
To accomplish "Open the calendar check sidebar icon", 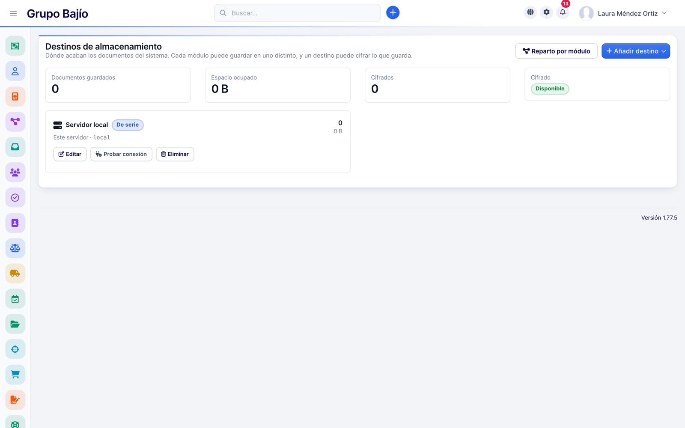I will [x=15, y=299].
